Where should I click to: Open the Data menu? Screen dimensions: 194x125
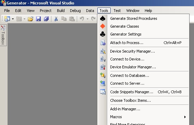click(x=90, y=11)
